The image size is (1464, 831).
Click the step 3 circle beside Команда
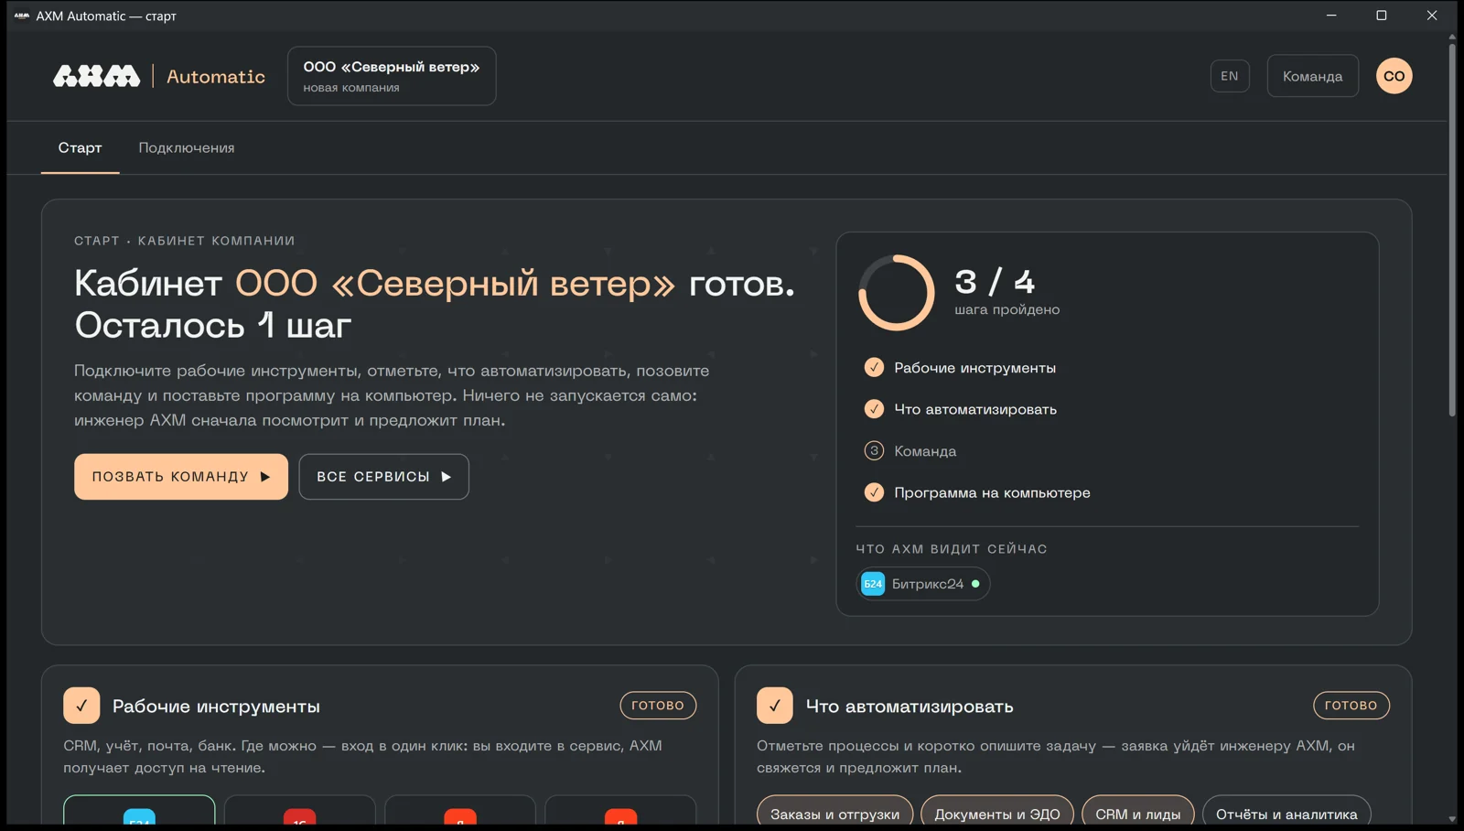pyautogui.click(x=874, y=450)
